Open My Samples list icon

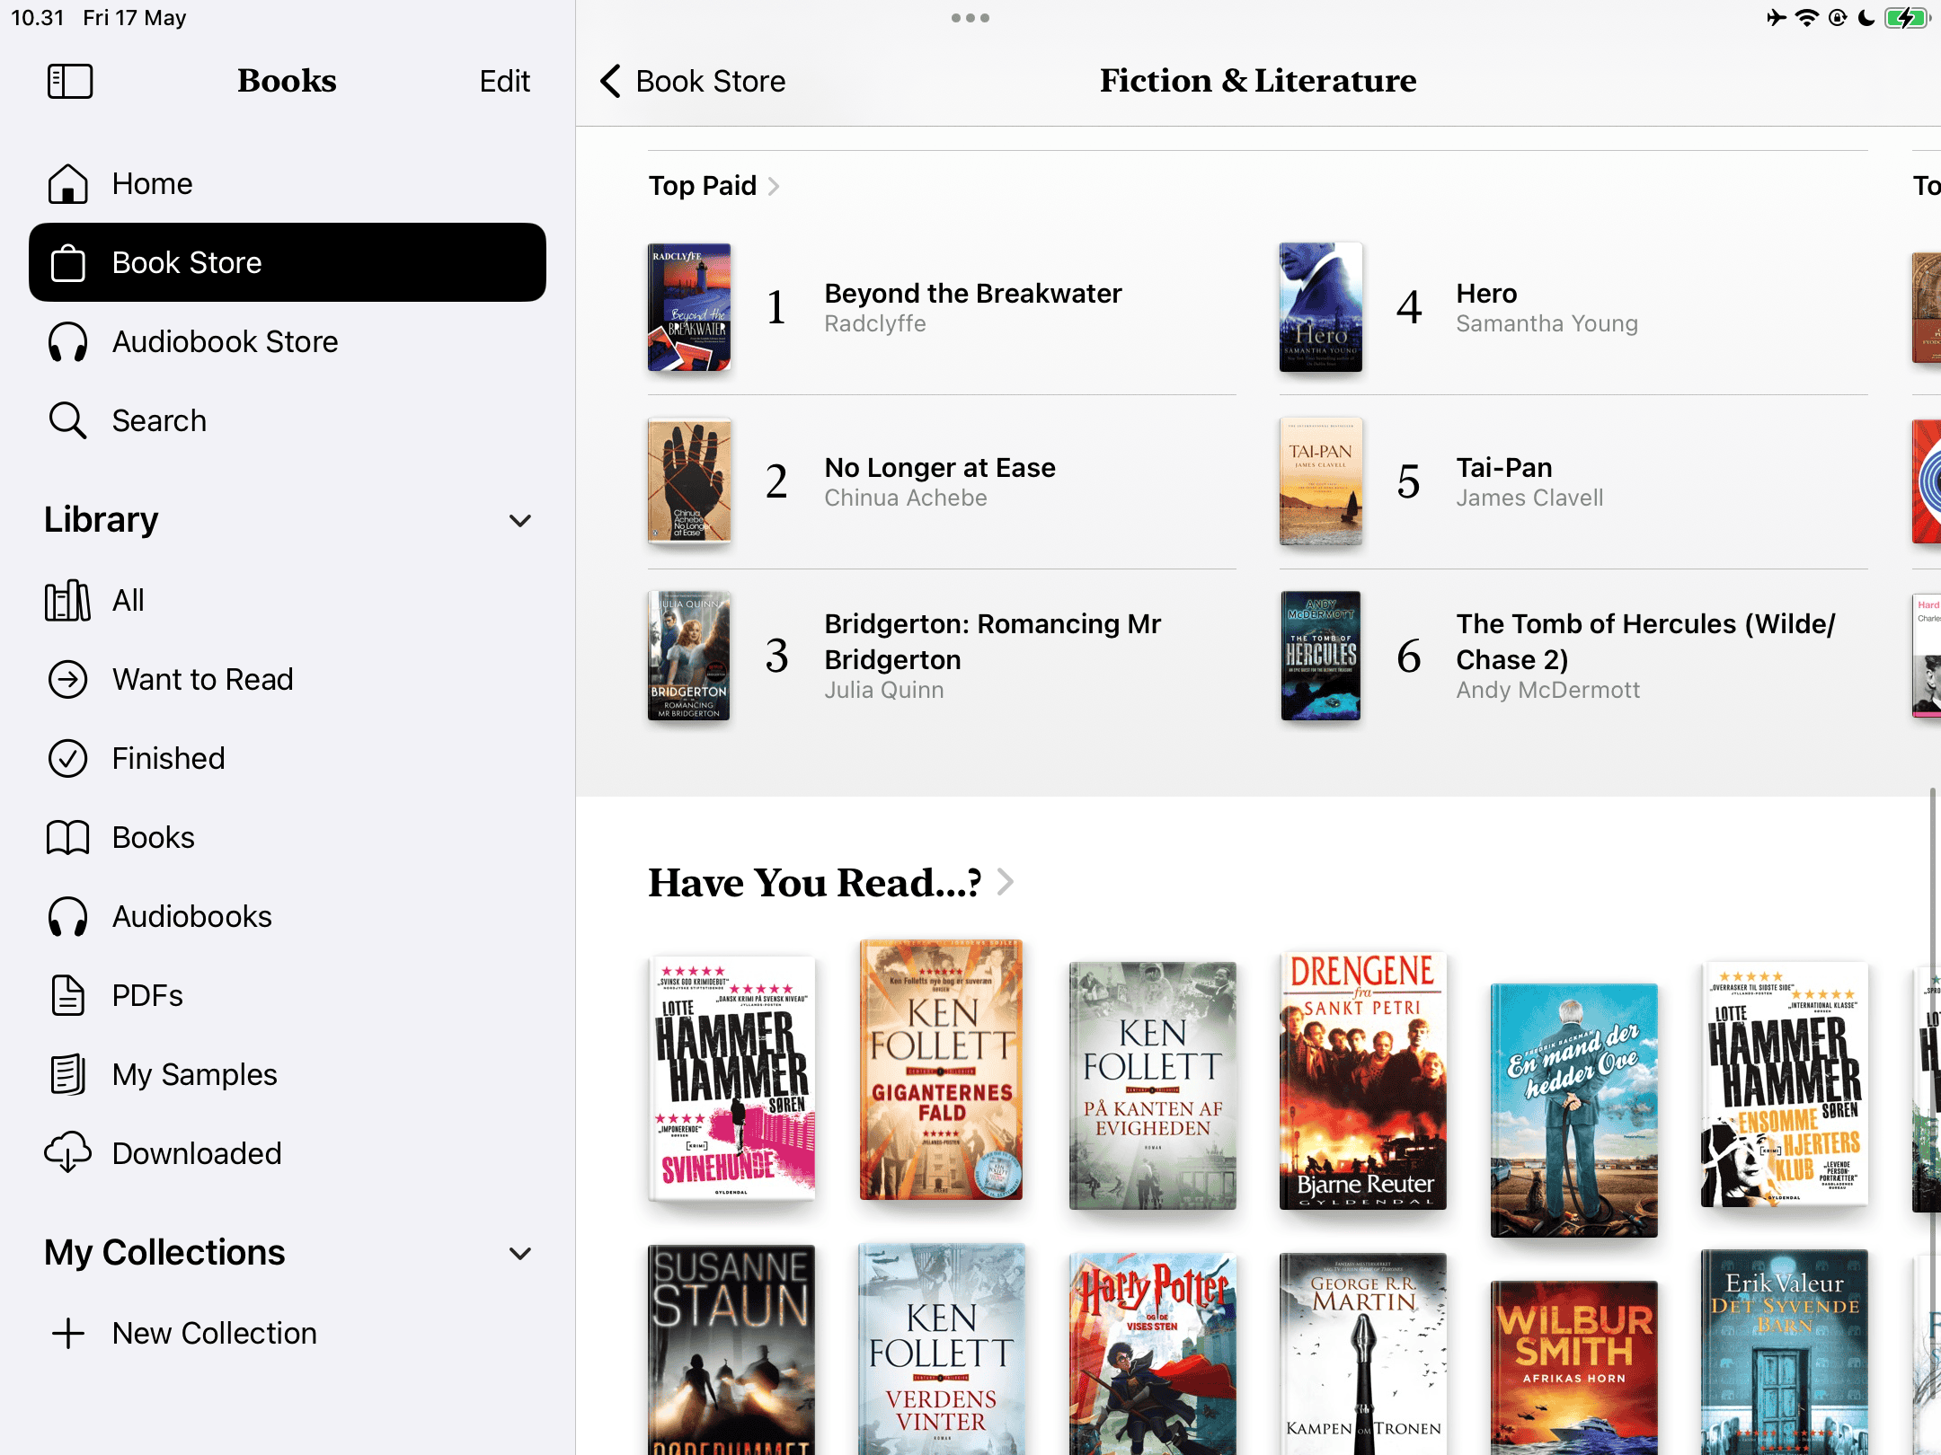[x=67, y=1074]
